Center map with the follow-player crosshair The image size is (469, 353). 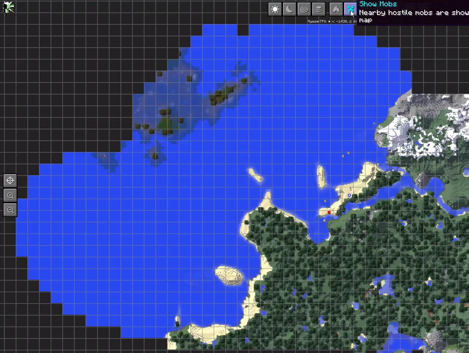pos(10,180)
